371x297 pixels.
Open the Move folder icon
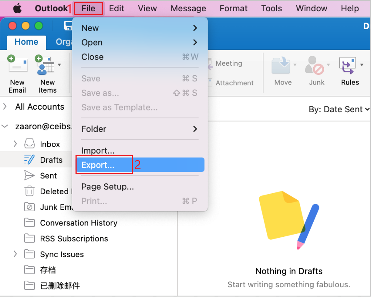pos(282,66)
